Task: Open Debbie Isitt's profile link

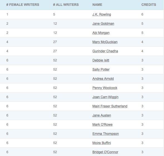Action: click(x=101, y=60)
